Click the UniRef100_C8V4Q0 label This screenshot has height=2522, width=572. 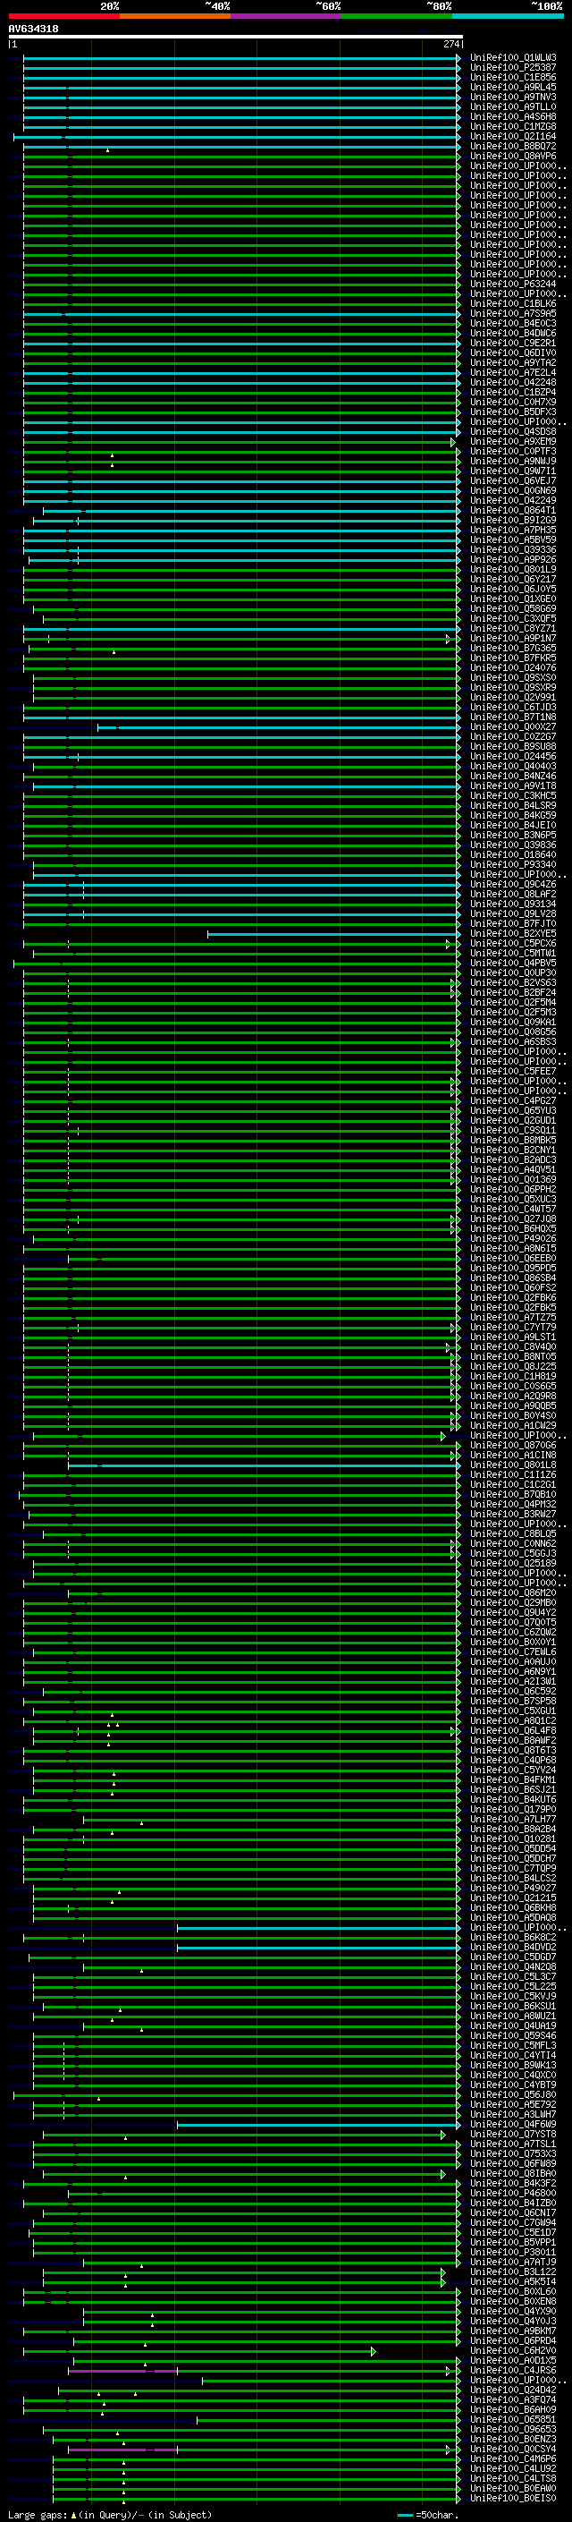512,1347
